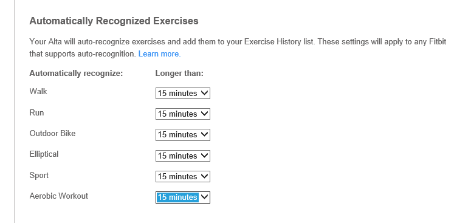Click the Automatically recognize column header
The height and width of the screenshot is (223, 471).
click(77, 74)
